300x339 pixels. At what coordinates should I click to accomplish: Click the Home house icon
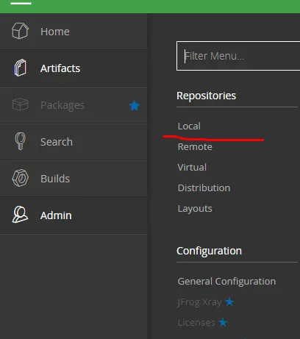point(20,31)
